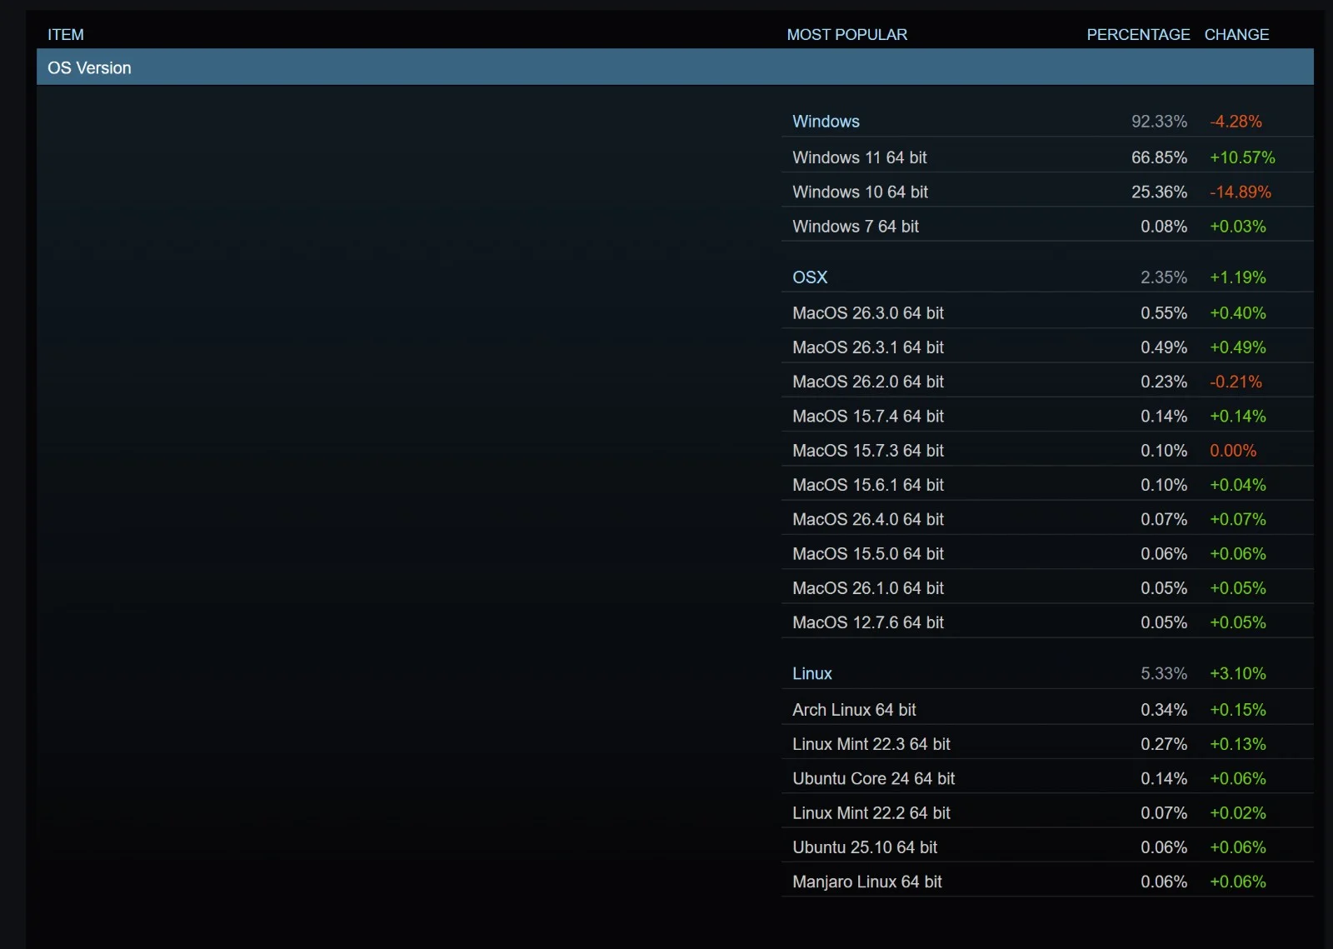Click Ubuntu Core 24 64 bit entry
Viewport: 1333px width, 949px height.
point(873,778)
